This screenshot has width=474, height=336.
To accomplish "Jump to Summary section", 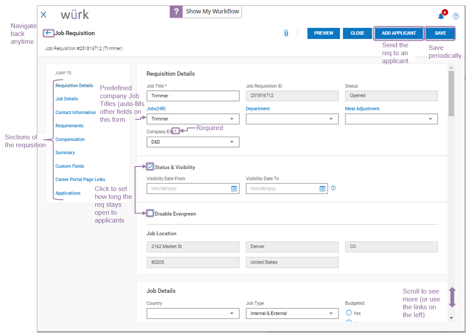I will pos(65,152).
